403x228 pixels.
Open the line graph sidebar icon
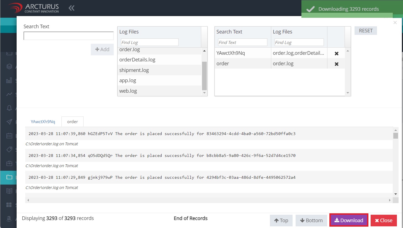click(9, 94)
